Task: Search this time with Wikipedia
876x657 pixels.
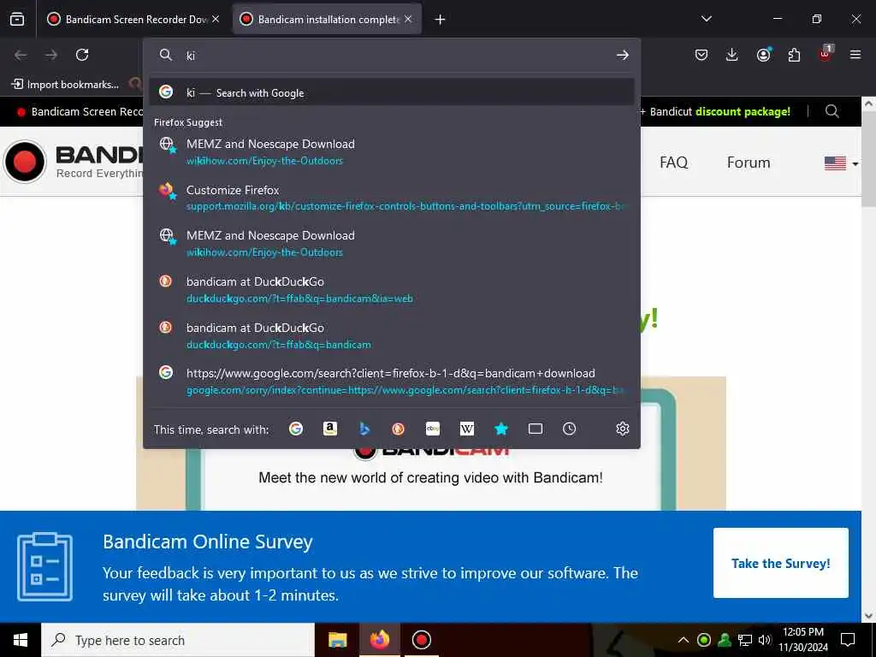Action: click(x=467, y=429)
